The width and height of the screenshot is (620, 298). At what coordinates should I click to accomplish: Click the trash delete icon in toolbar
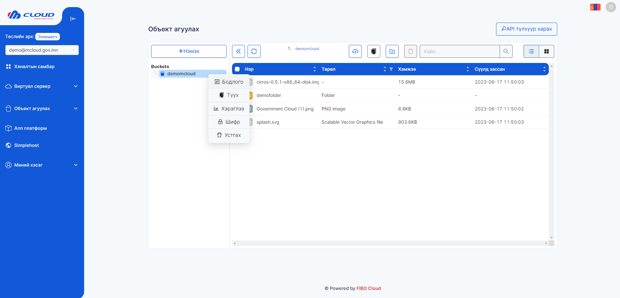tap(410, 51)
